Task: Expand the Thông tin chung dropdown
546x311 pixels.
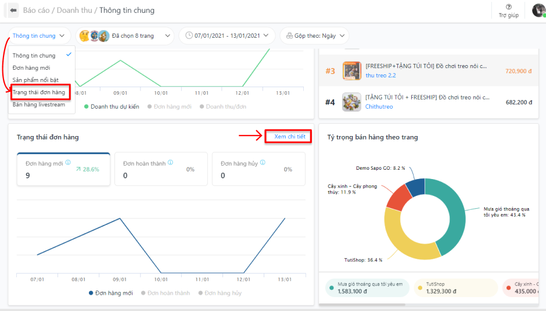Action: click(39, 35)
